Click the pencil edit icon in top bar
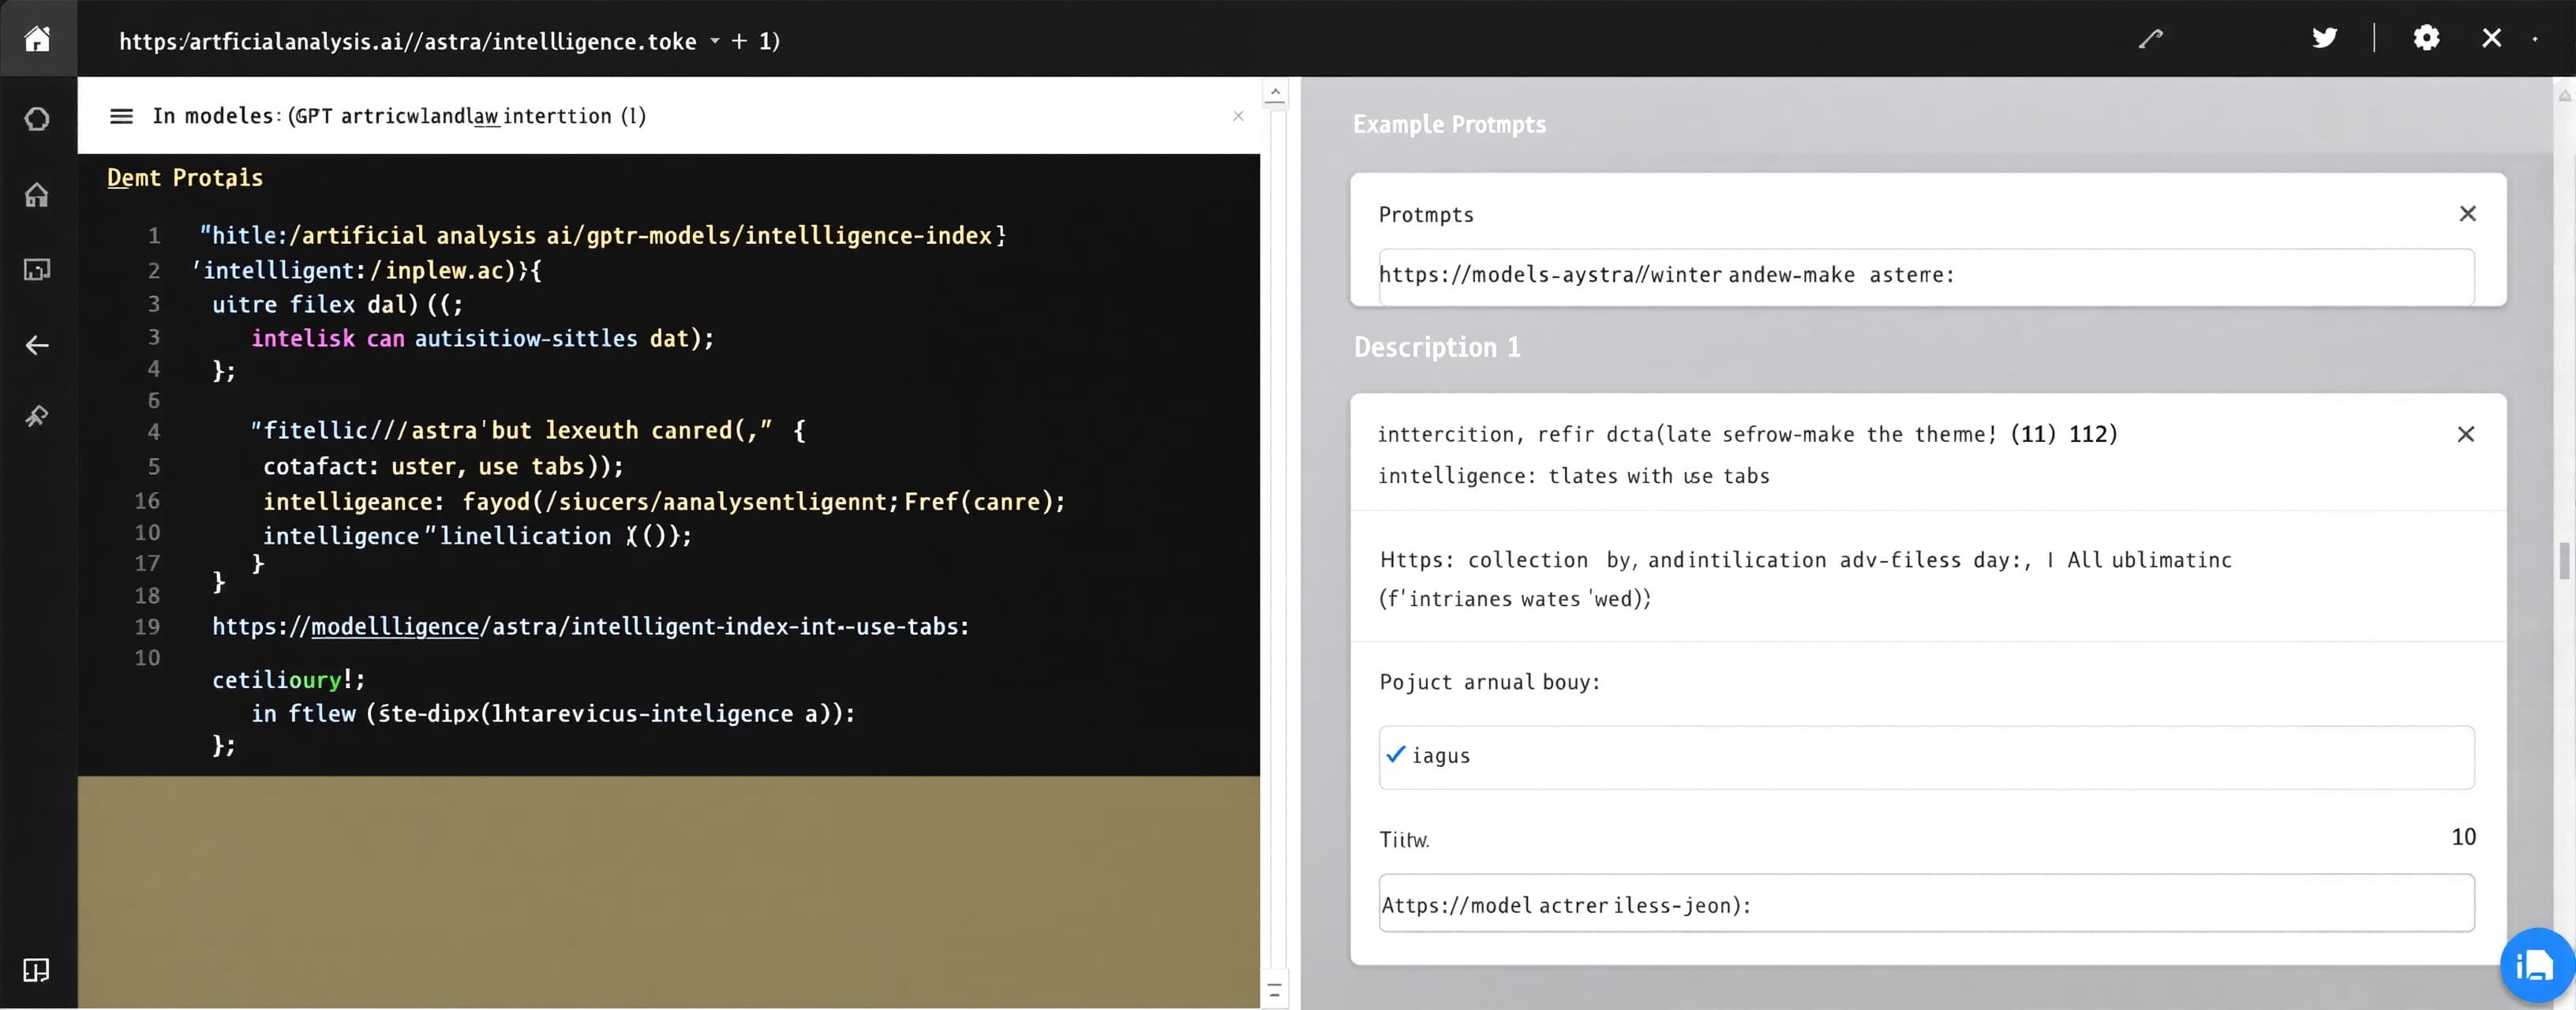The image size is (2576, 1010). pos(2151,38)
